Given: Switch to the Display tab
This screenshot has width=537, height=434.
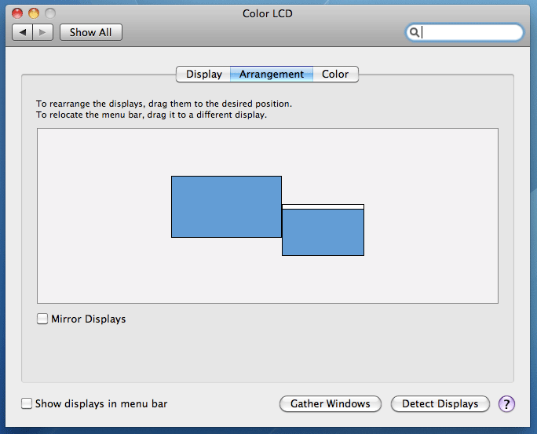Looking at the screenshot, I should 203,75.
